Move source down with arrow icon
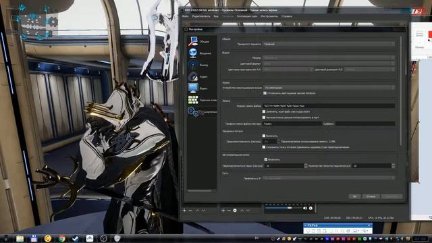Image resolution: width=432 pixels, height=243 pixels. 248,211
